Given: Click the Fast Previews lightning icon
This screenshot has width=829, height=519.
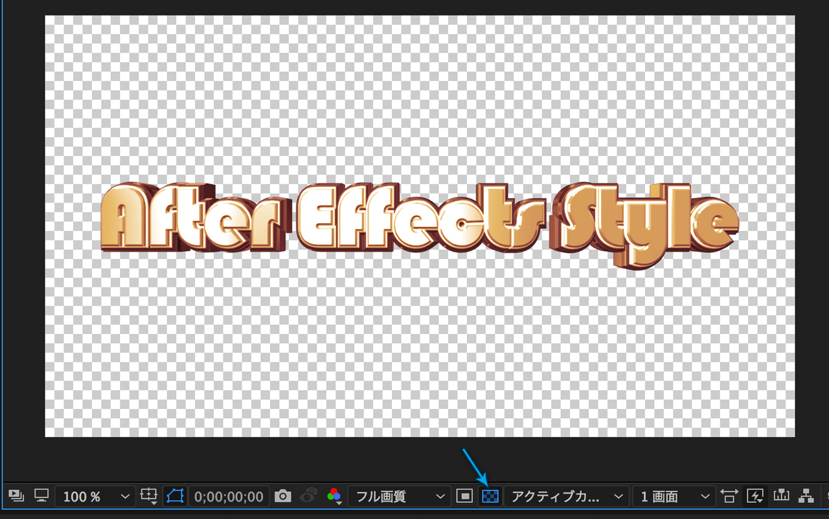Looking at the screenshot, I should pyautogui.click(x=755, y=496).
